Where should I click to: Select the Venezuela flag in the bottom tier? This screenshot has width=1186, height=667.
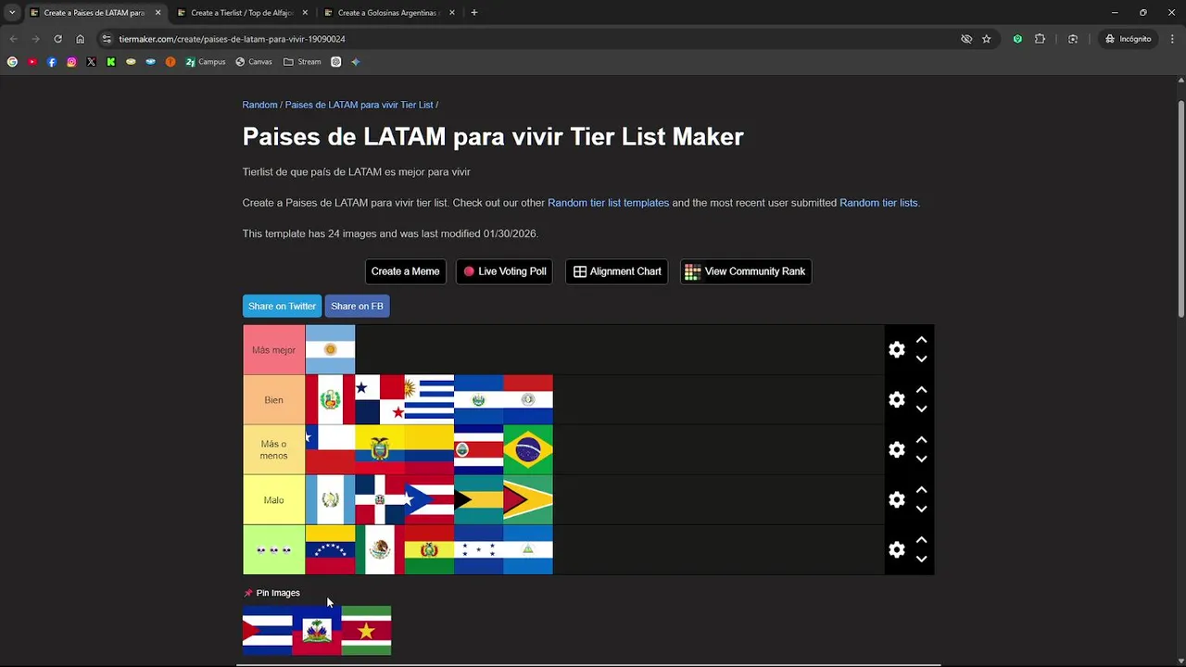[330, 549]
